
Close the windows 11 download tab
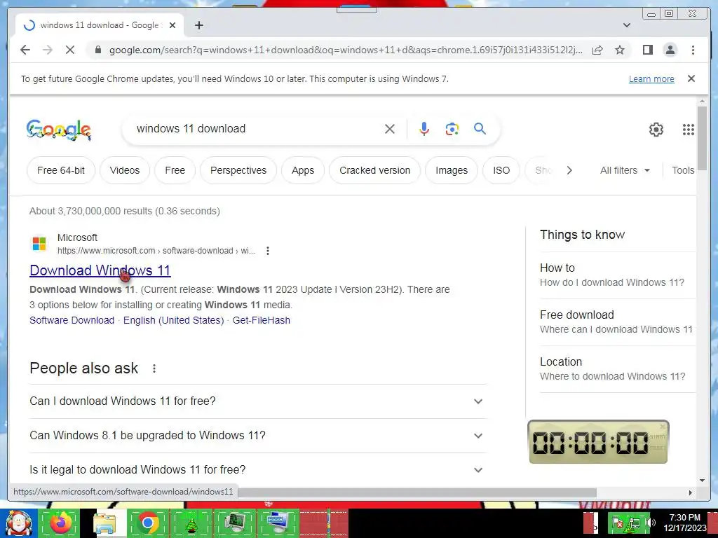pyautogui.click(x=172, y=25)
